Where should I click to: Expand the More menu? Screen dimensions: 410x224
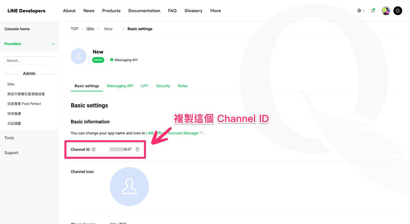click(x=216, y=11)
